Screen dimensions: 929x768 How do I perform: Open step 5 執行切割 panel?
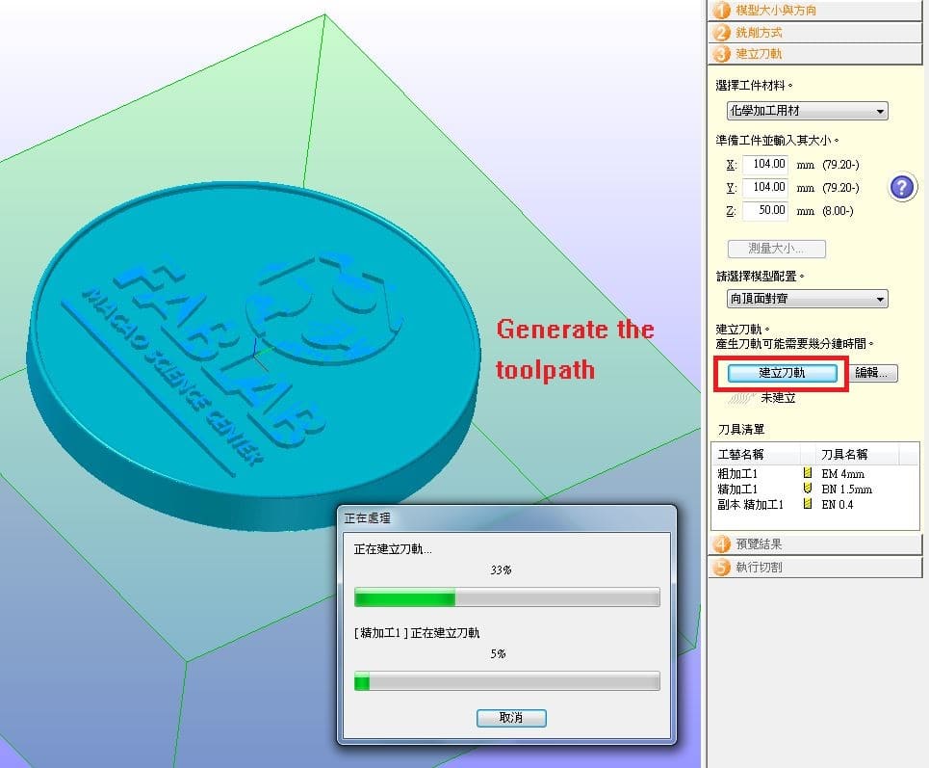(814, 567)
